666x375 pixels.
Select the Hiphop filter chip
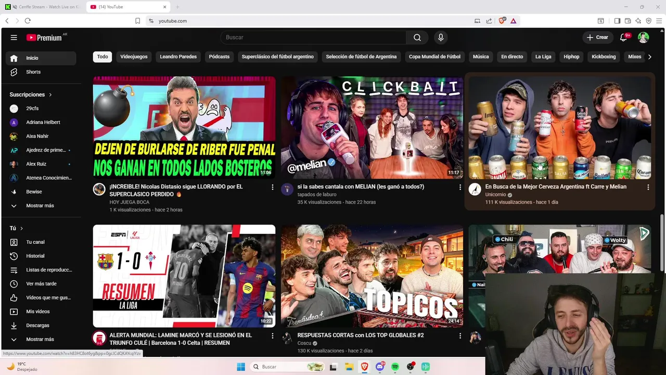[571, 57]
